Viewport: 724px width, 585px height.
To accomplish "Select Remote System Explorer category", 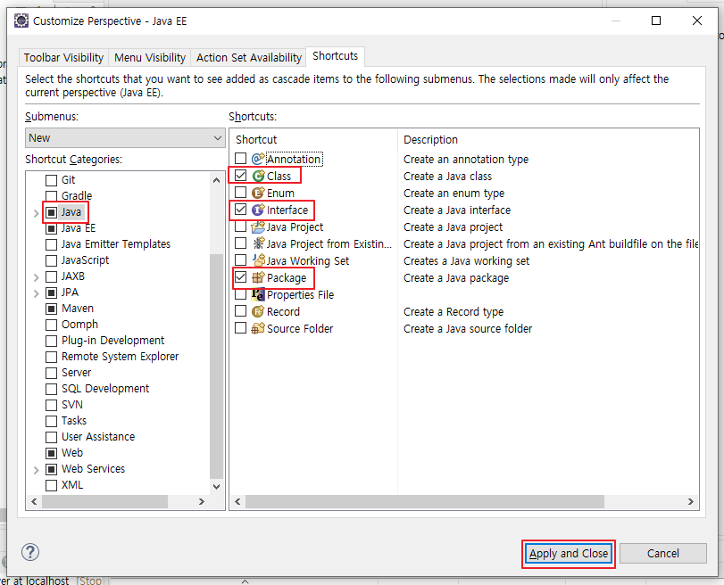I will (x=120, y=357).
